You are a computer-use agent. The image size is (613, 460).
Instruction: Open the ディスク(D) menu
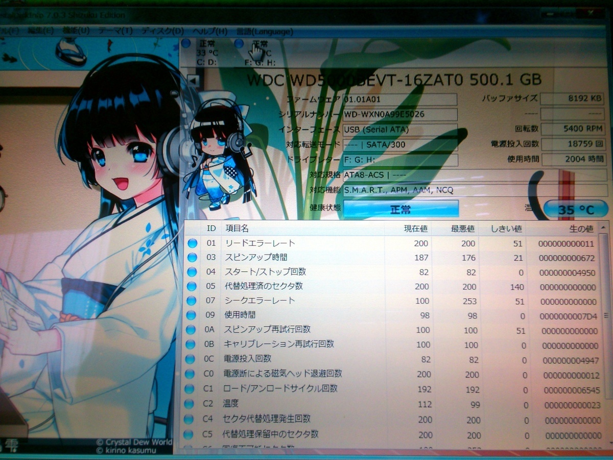pos(162,31)
